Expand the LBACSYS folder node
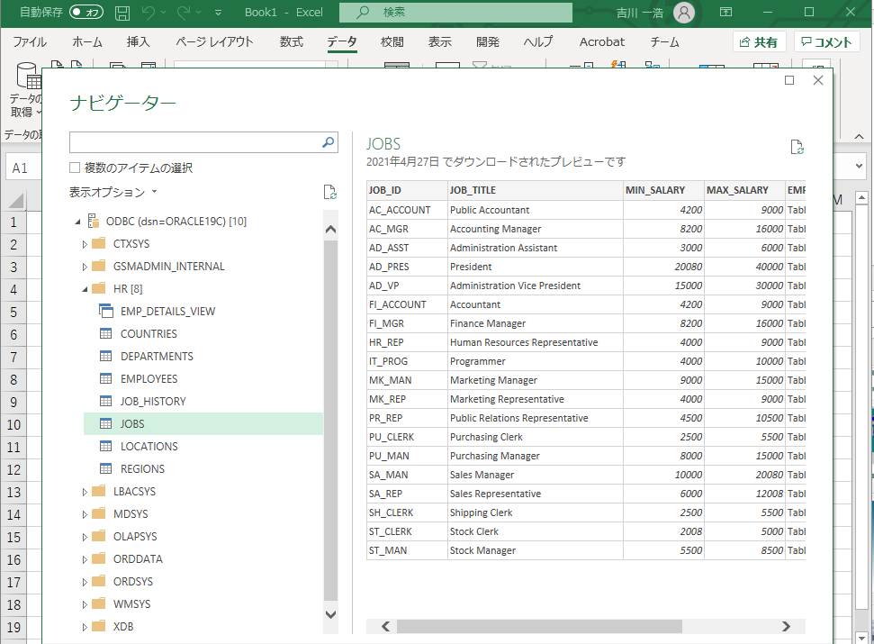The height and width of the screenshot is (644, 874). pyautogui.click(x=86, y=492)
